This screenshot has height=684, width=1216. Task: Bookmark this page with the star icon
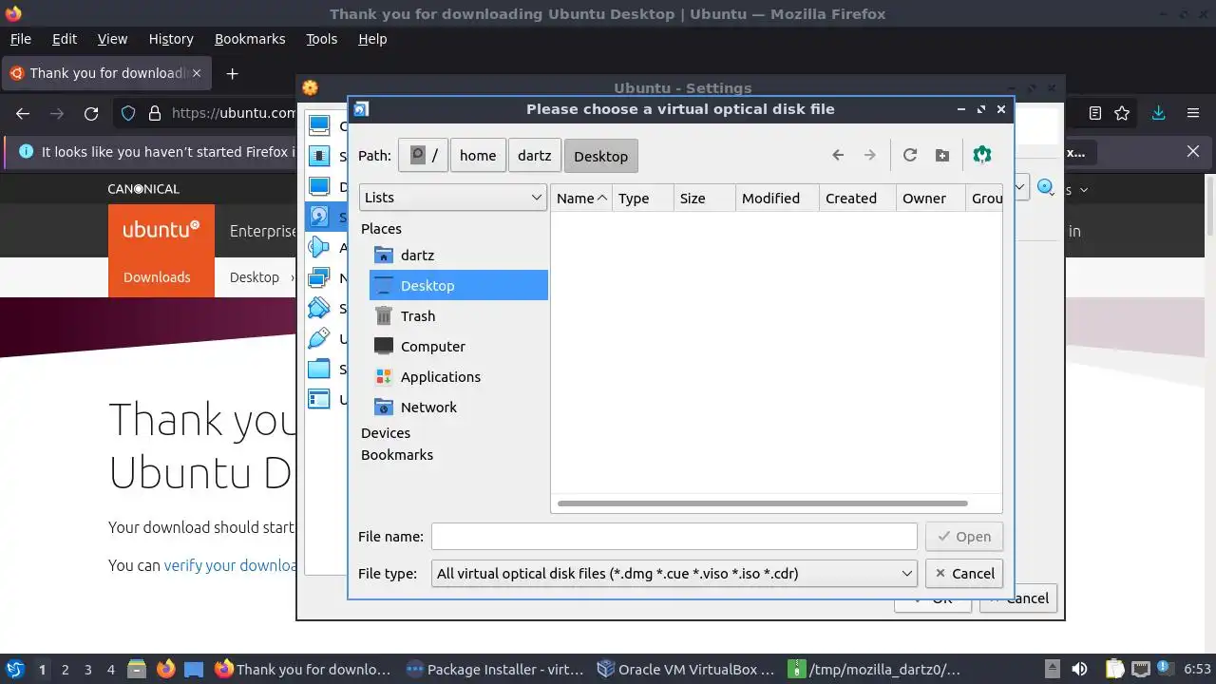tap(1122, 113)
